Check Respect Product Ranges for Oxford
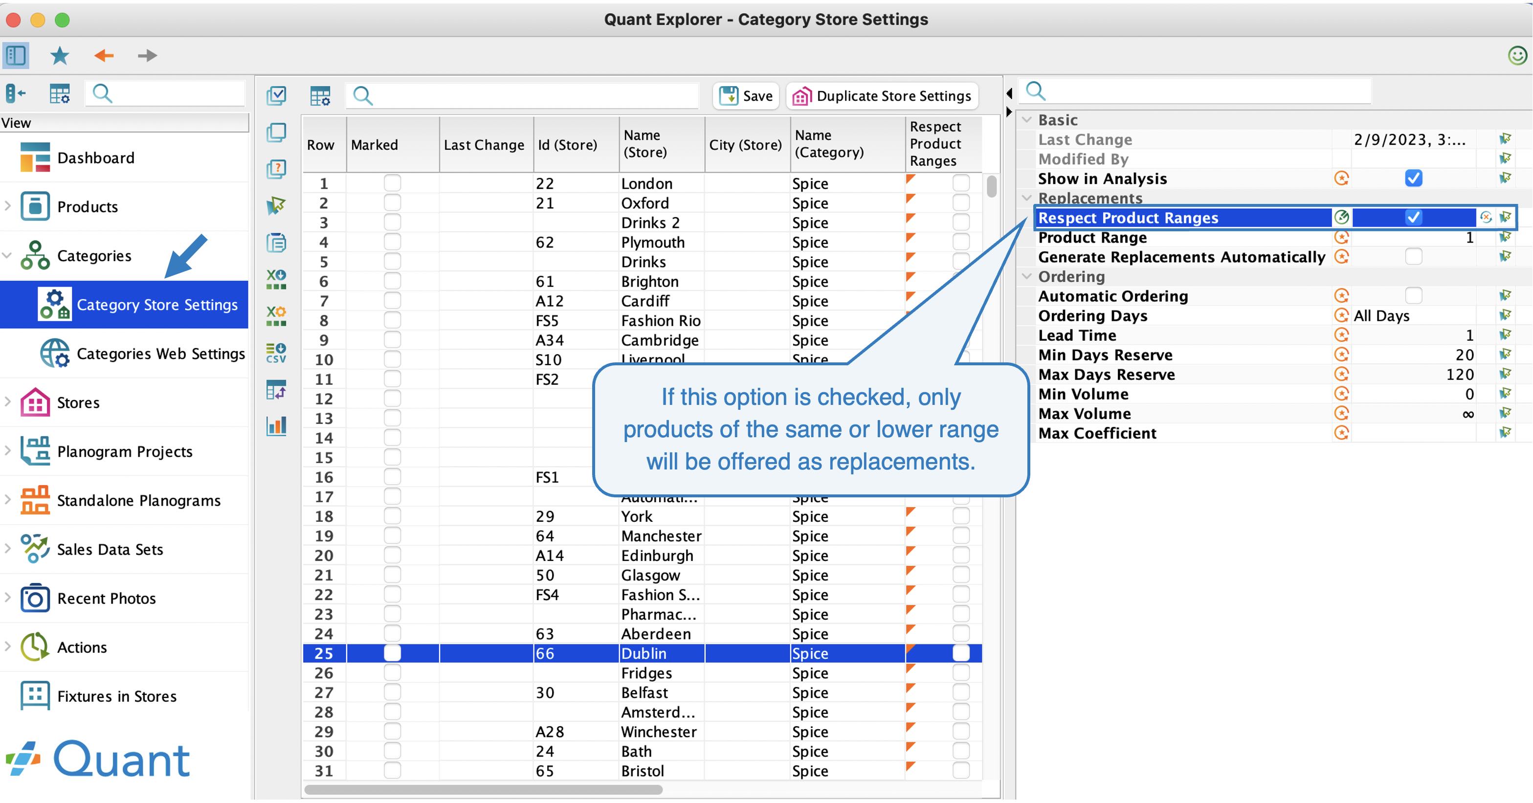Screen dimensions: 1533x803 961,202
